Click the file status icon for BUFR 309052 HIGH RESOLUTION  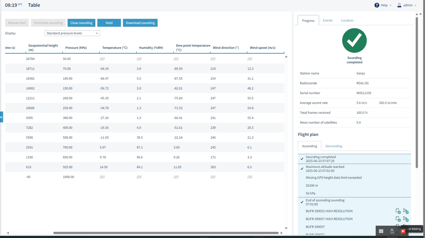coord(398,211)
